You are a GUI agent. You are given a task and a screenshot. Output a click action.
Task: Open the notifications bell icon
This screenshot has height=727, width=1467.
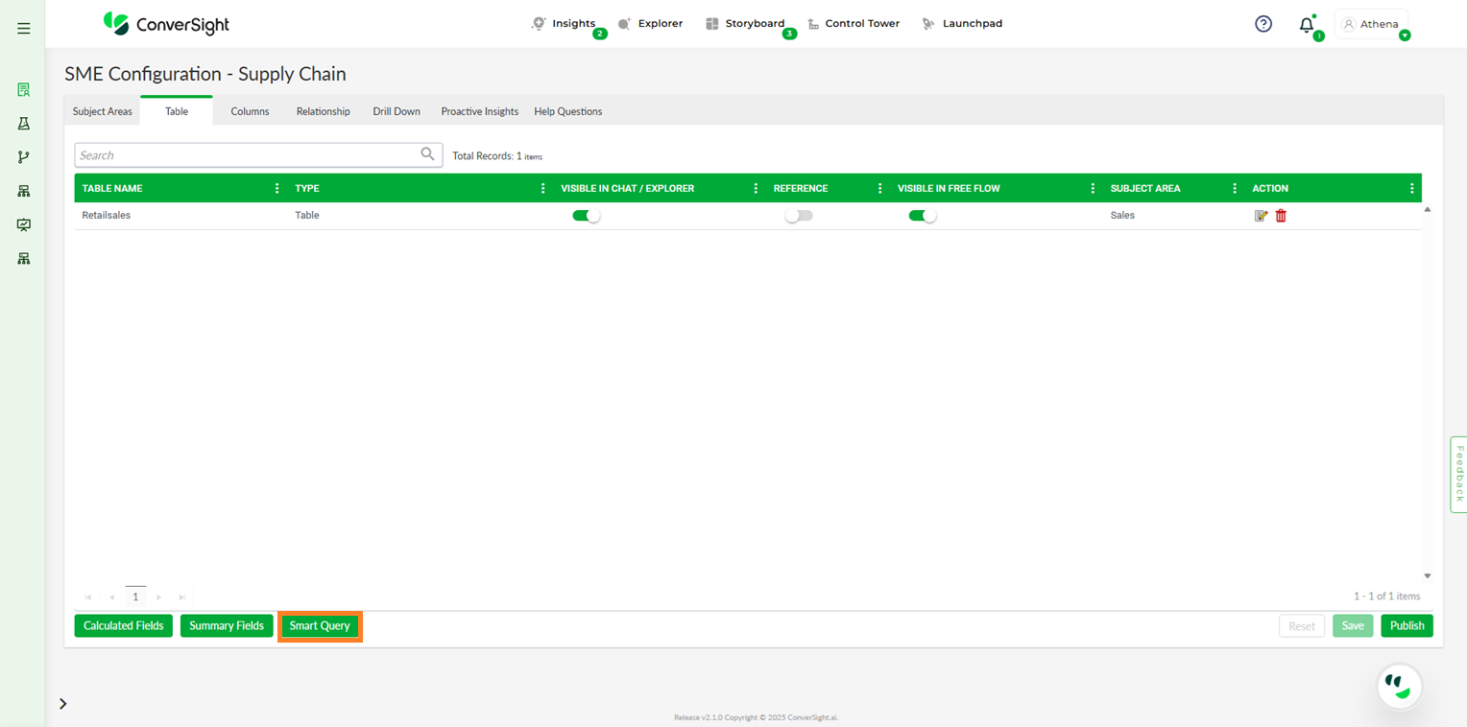[1306, 25]
